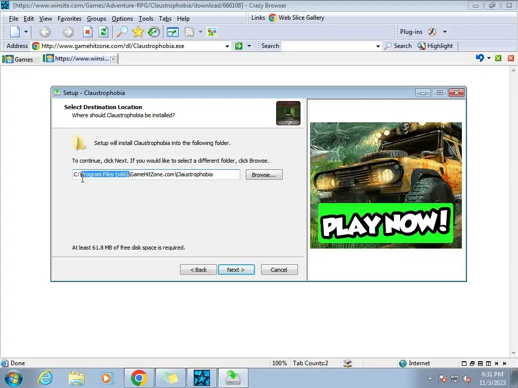Open the Windows Start menu
The image size is (518, 388).
(x=13, y=378)
